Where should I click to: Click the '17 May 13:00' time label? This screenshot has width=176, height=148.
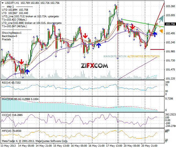[114, 146]
